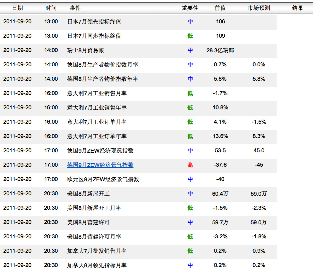Screen dimensions: 313x276
Task: Select the 美国8月新屋开工 event text
Action: tap(88, 194)
